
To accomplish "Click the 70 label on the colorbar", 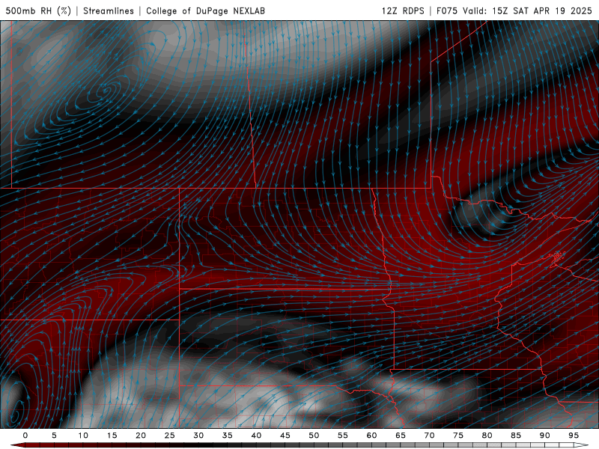I will (429, 436).
